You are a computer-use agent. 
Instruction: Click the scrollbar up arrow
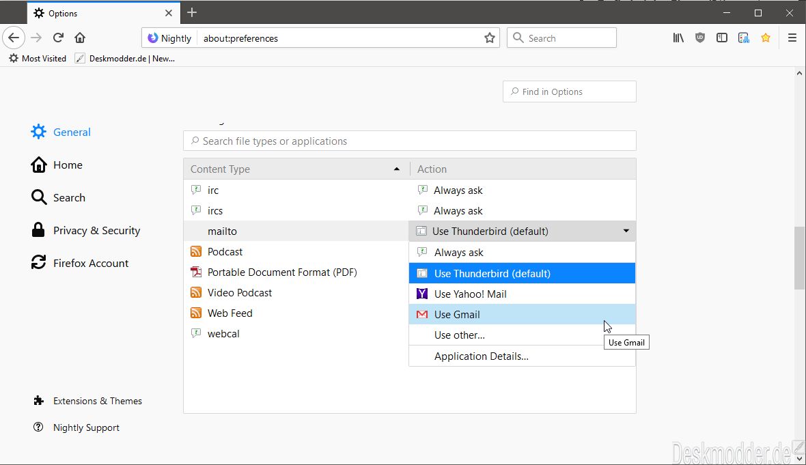coord(799,74)
